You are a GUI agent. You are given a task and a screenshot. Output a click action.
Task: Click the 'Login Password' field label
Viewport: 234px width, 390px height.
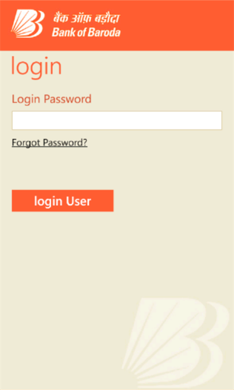tap(52, 99)
